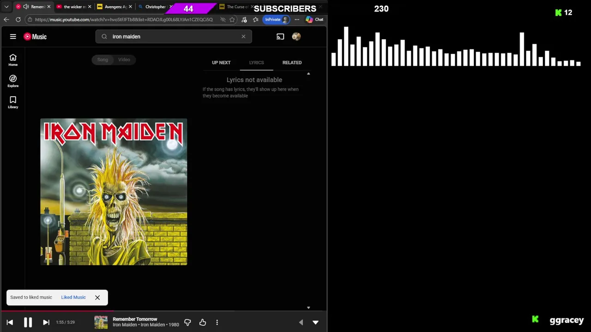Viewport: 591px width, 332px height.
Task: Click the InPrivate profile button
Action: tap(277, 19)
